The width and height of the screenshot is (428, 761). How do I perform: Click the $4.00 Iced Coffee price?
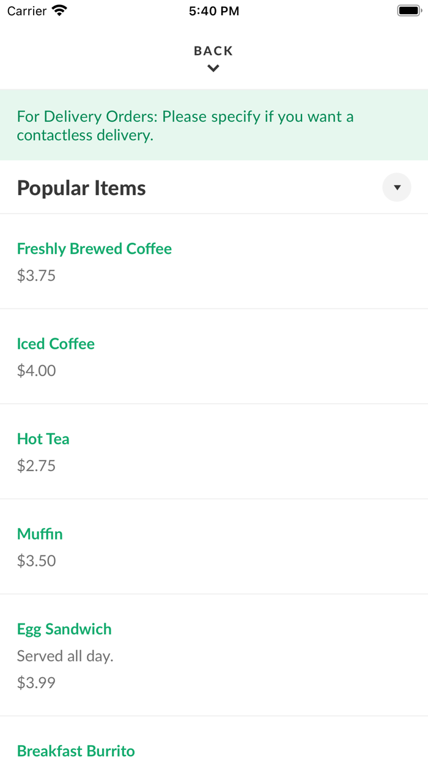pos(36,370)
